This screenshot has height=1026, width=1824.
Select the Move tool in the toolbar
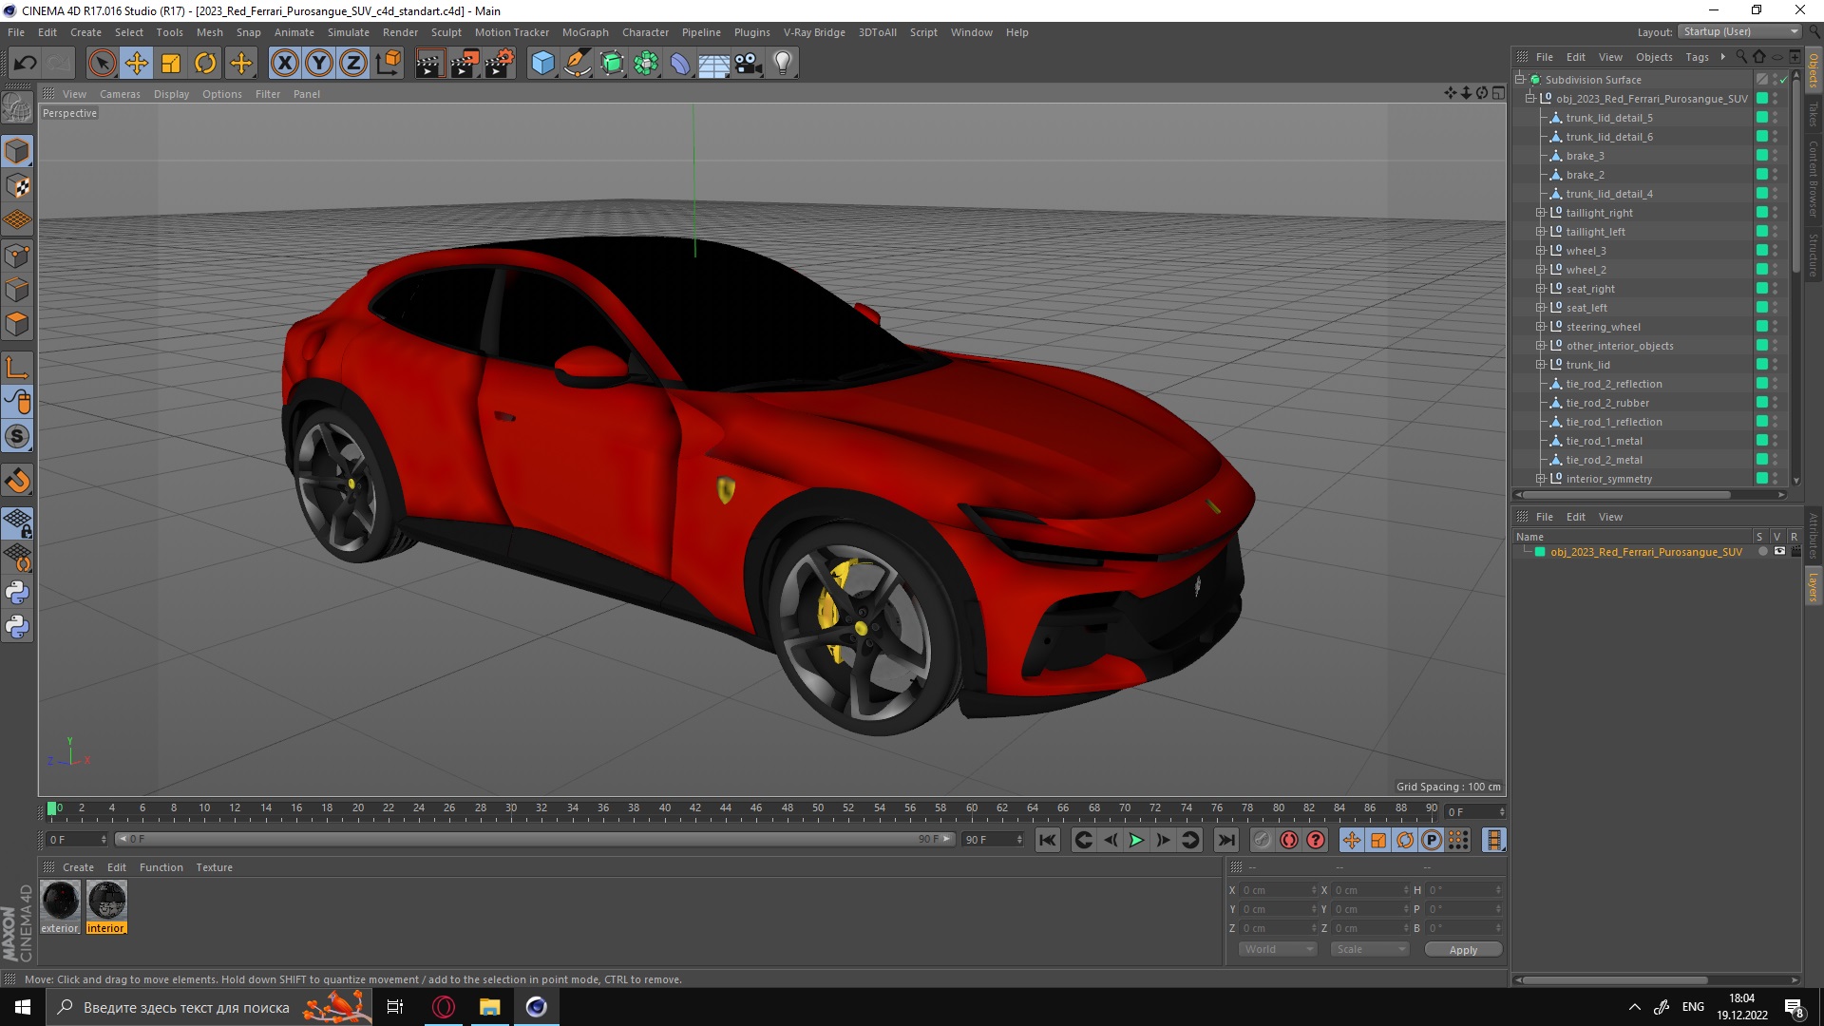tap(136, 64)
